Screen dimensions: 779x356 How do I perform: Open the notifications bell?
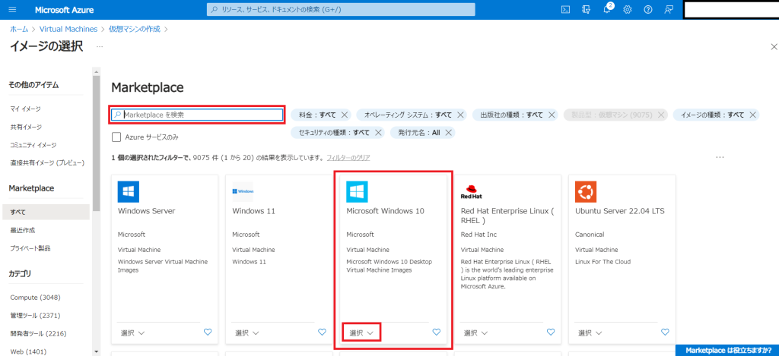[x=607, y=10]
